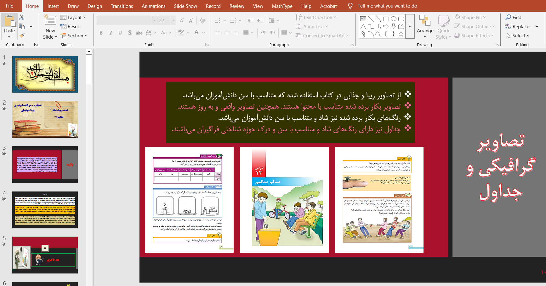Select slide 2 thumbnail in panel
The image size is (546, 286).
click(x=45, y=119)
